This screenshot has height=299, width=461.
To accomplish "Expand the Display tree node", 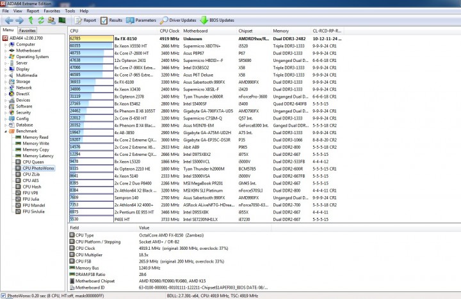I will pos(5,69).
